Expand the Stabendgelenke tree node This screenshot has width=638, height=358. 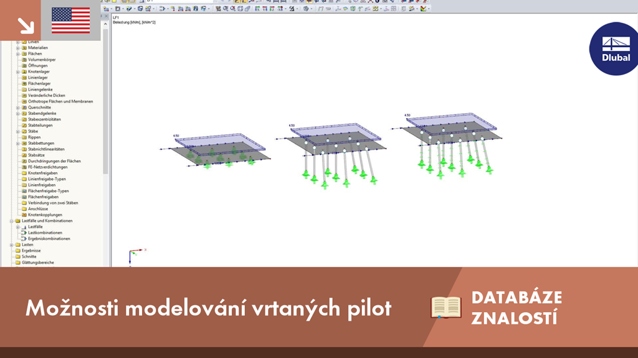tap(18, 114)
